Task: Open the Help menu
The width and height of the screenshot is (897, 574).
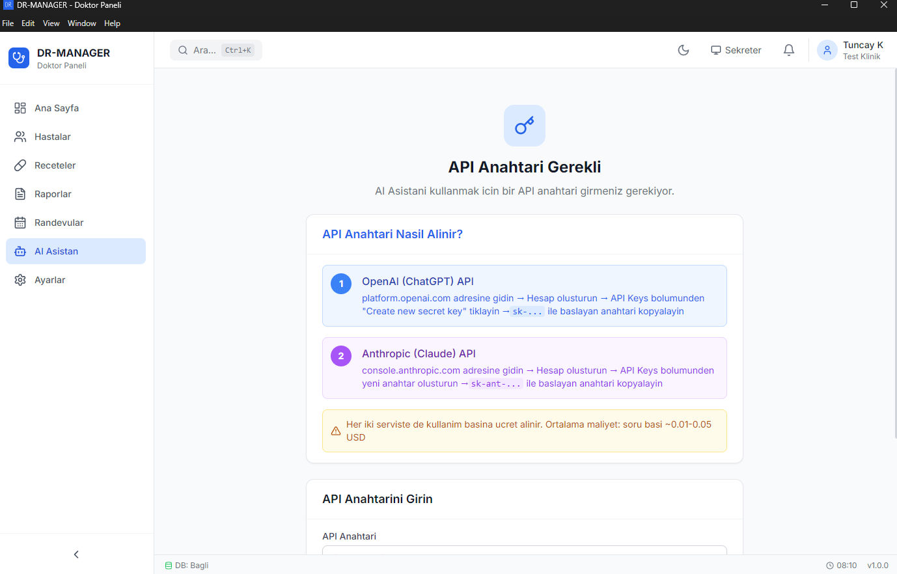Action: pyautogui.click(x=112, y=23)
